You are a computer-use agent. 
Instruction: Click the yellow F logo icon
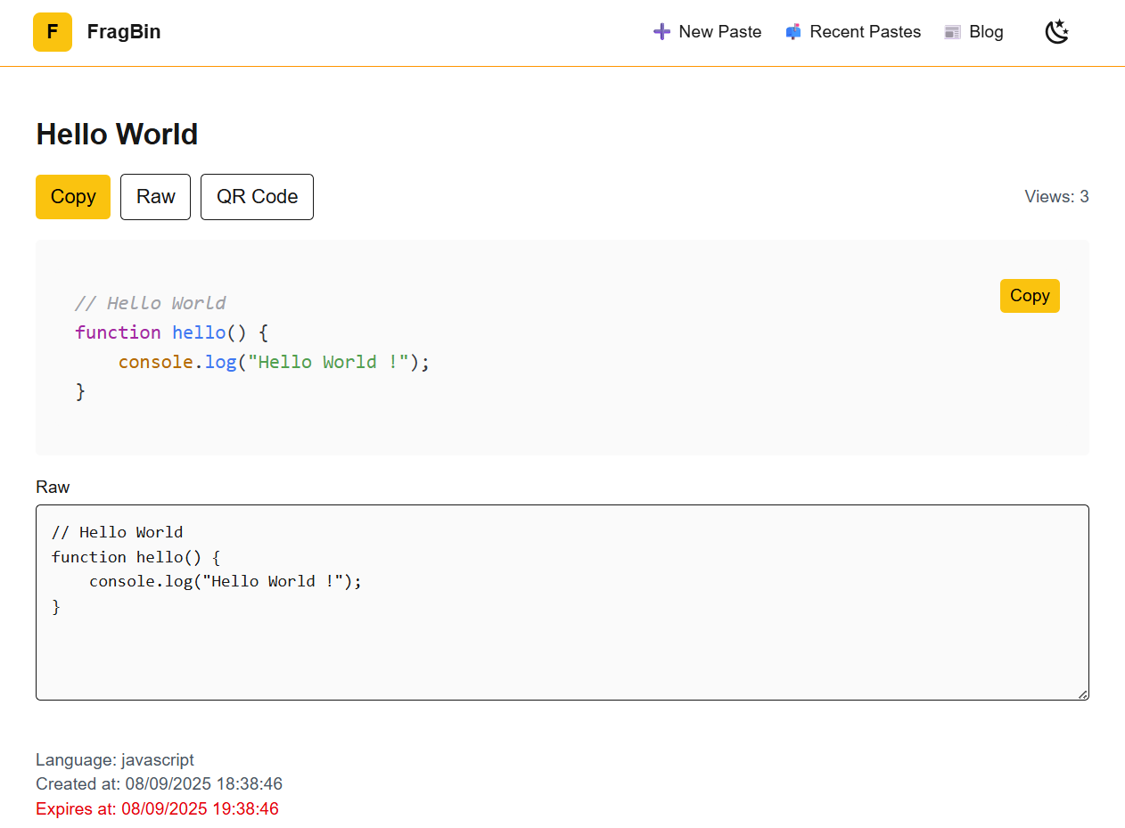tap(53, 32)
